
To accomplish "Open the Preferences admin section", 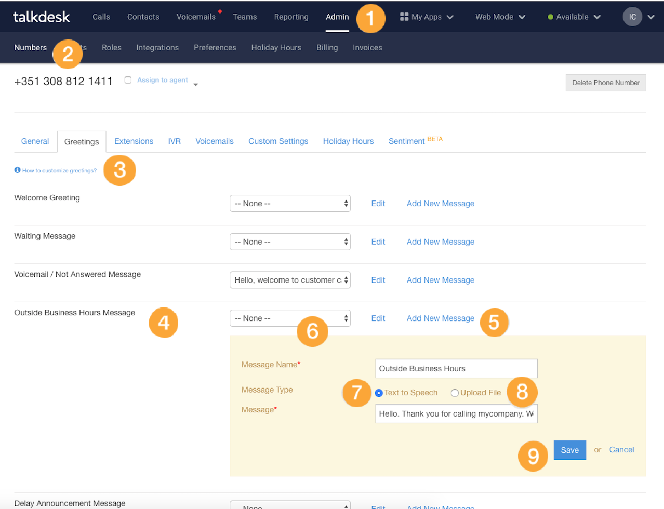I will pyautogui.click(x=215, y=47).
